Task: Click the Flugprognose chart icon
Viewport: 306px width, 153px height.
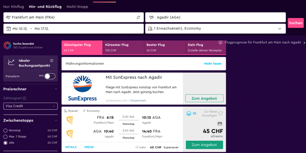Action: (221, 42)
